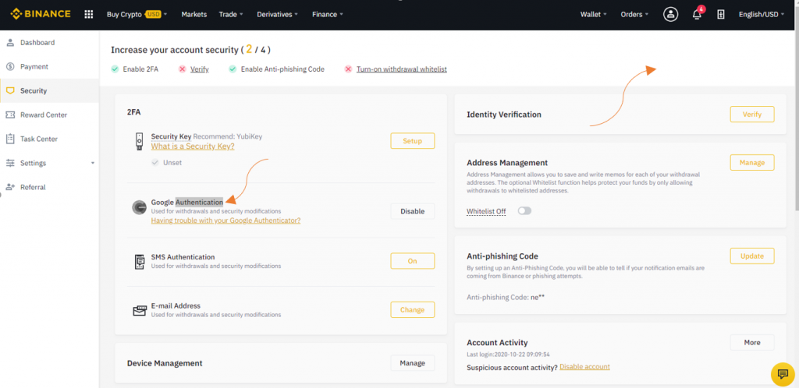The height and width of the screenshot is (388, 799).
Task: Open the apps grid menu icon
Action: [x=89, y=14]
